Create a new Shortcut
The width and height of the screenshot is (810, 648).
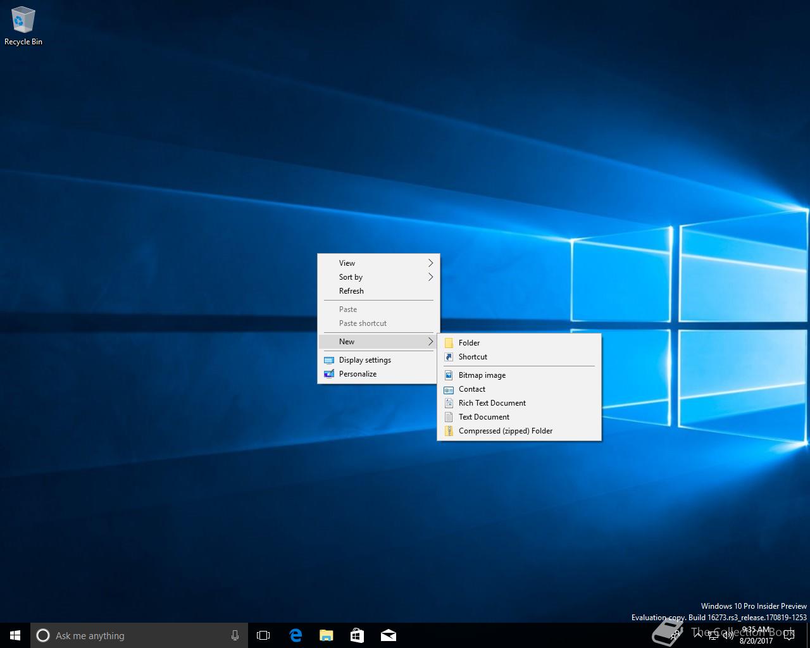pyautogui.click(x=473, y=357)
